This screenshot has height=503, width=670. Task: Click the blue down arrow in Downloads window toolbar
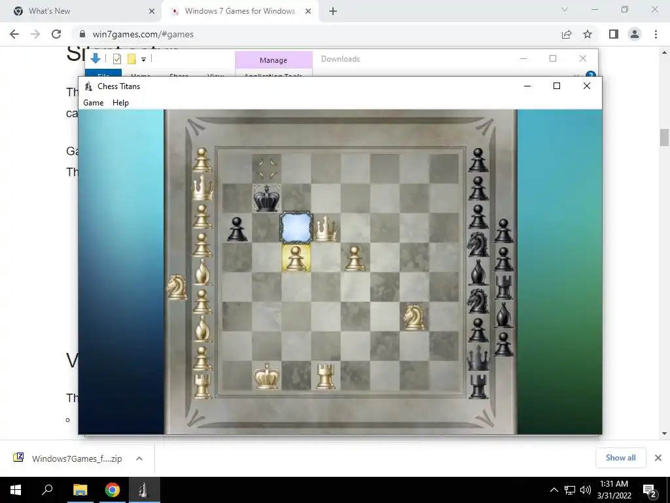click(x=96, y=58)
